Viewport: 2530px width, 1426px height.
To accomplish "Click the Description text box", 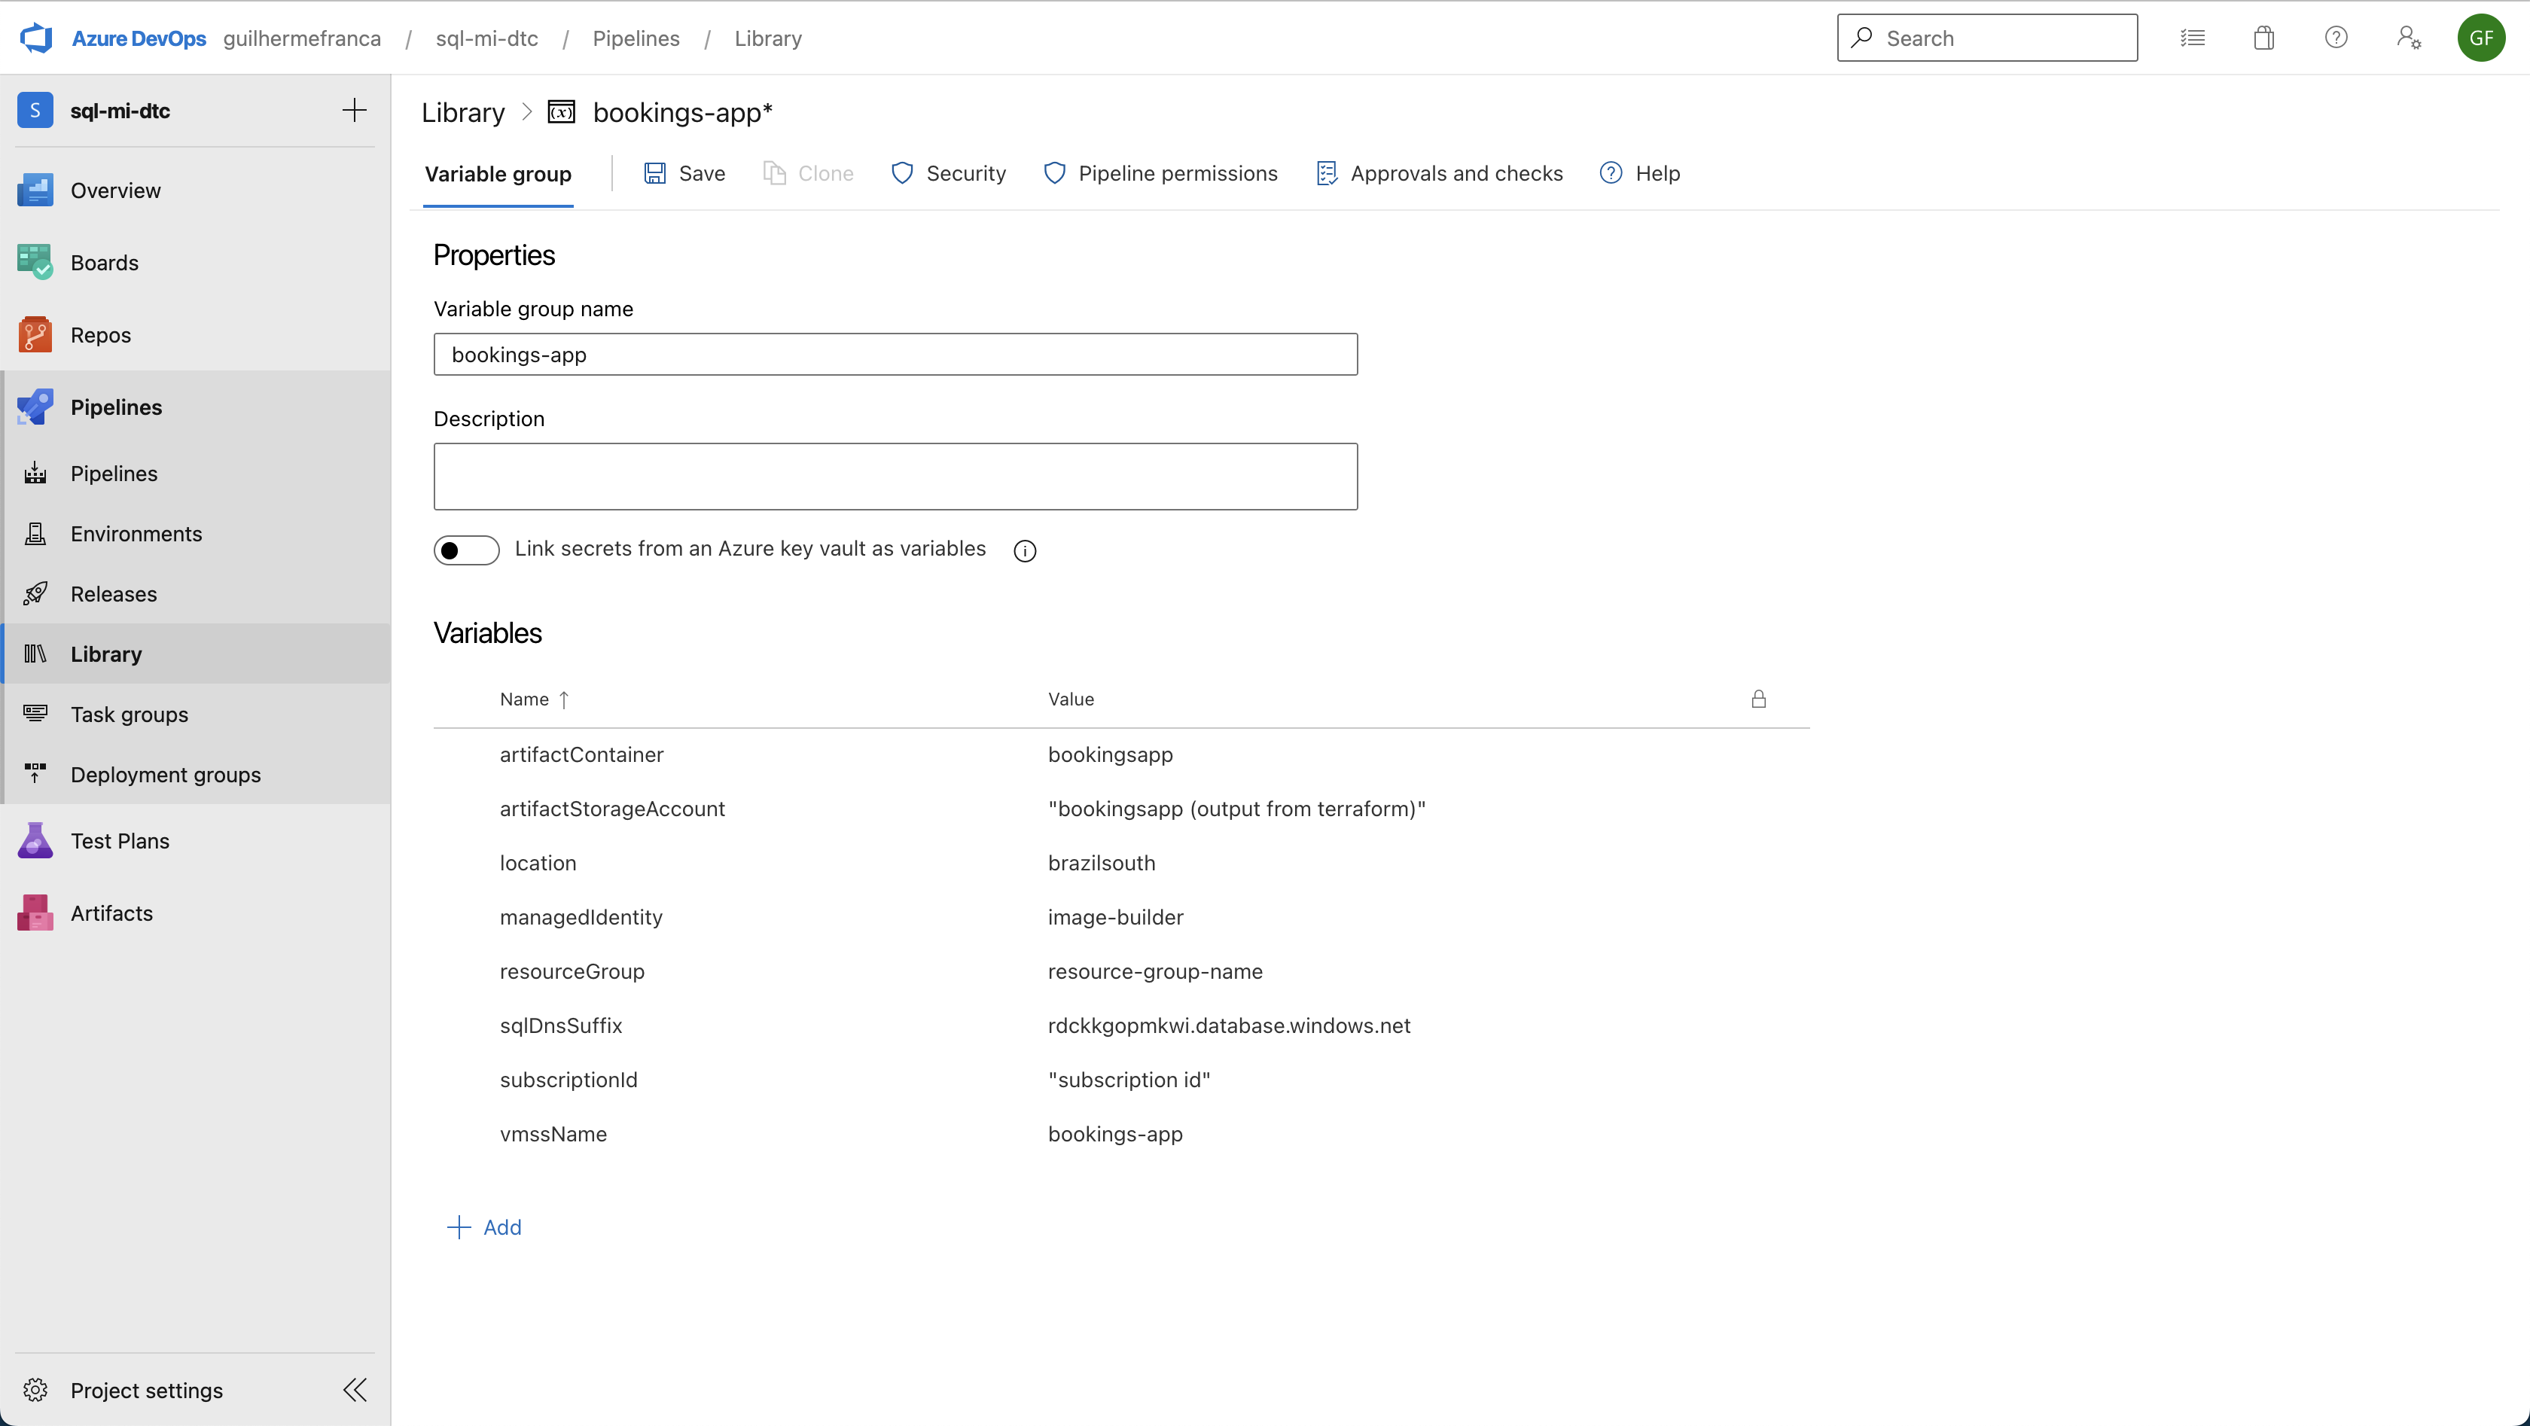I will click(x=895, y=477).
